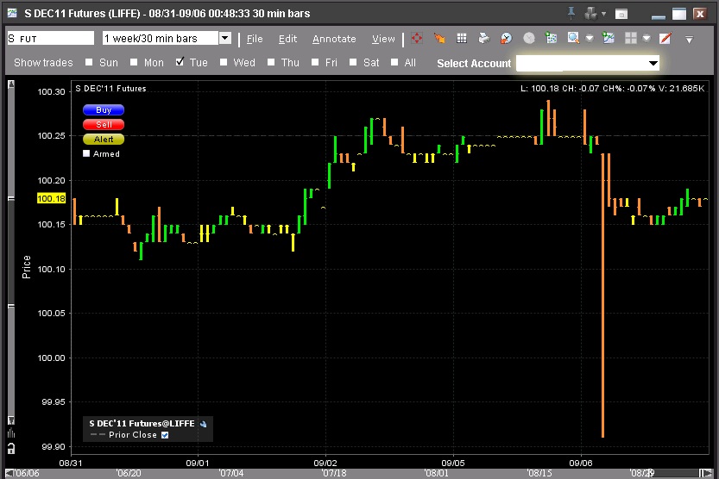Image resolution: width=719 pixels, height=479 pixels.
Task: Click the printer icon to print chart
Action: coord(484,39)
